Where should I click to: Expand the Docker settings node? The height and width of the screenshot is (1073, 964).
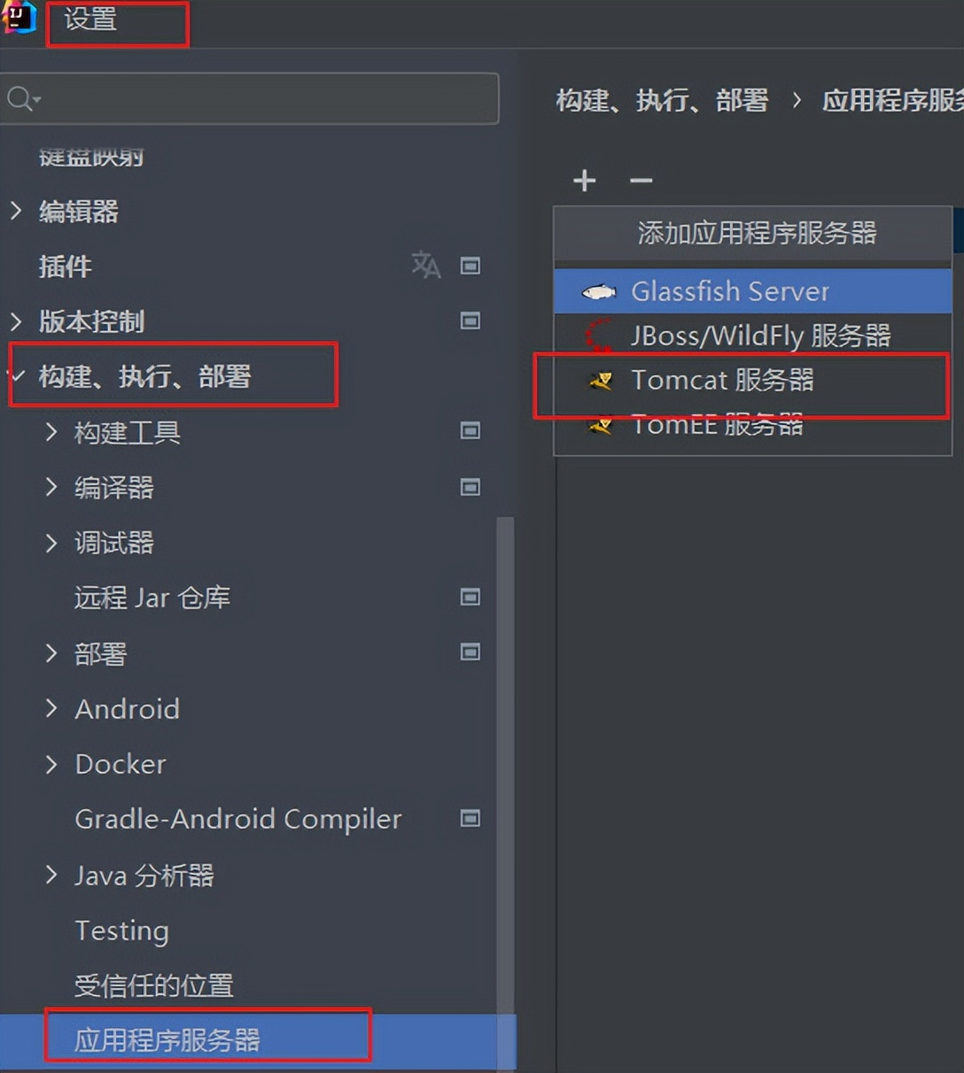pos(51,763)
